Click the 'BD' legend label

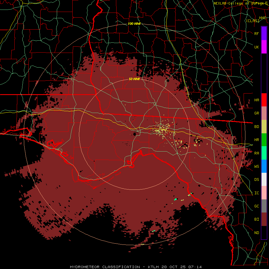pos(256,127)
